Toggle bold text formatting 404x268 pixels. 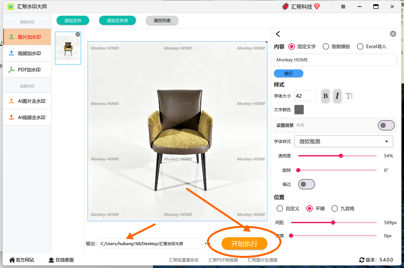click(x=326, y=96)
